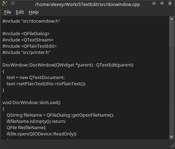Open the File menu
175x149 pixels.
pos(8,12)
